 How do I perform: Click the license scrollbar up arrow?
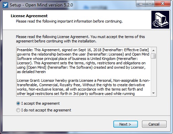tap(153, 51)
